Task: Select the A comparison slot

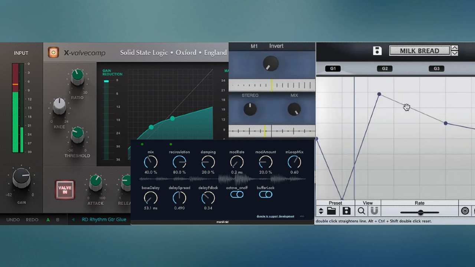Action: tap(48, 220)
